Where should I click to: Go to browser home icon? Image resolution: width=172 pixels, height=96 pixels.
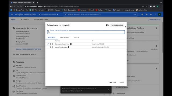(21, 6)
